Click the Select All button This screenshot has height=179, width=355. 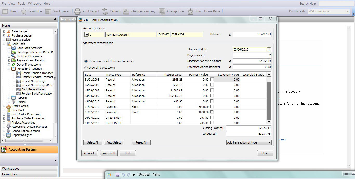coord(93,142)
